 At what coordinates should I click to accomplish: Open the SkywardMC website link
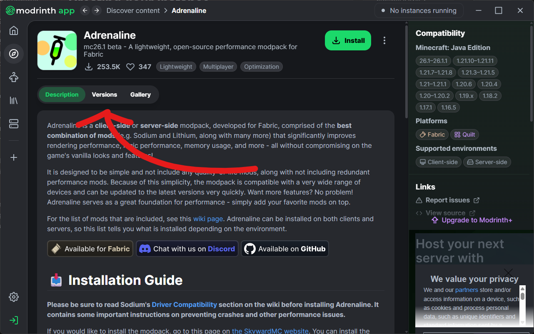pyautogui.click(x=270, y=331)
